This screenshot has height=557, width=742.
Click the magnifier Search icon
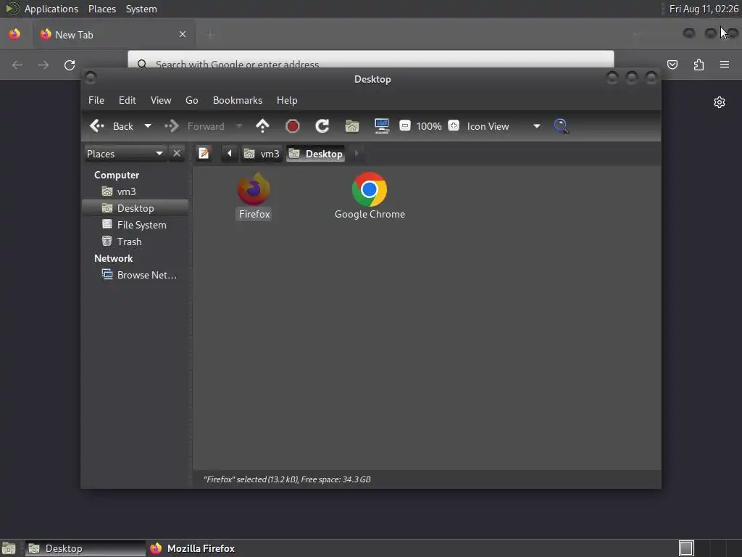pos(561,126)
